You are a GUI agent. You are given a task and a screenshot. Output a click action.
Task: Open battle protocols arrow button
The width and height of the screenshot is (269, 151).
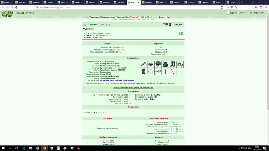(x=130, y=97)
